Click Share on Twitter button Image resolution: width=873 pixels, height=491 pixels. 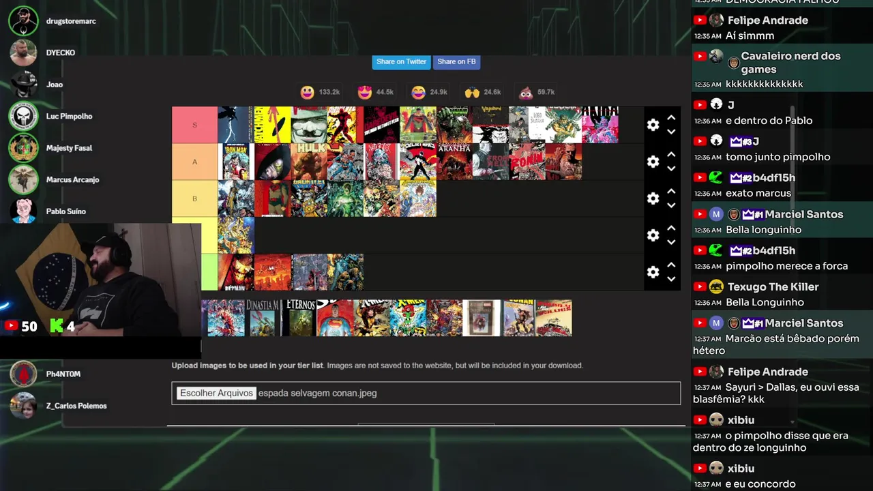pyautogui.click(x=401, y=62)
